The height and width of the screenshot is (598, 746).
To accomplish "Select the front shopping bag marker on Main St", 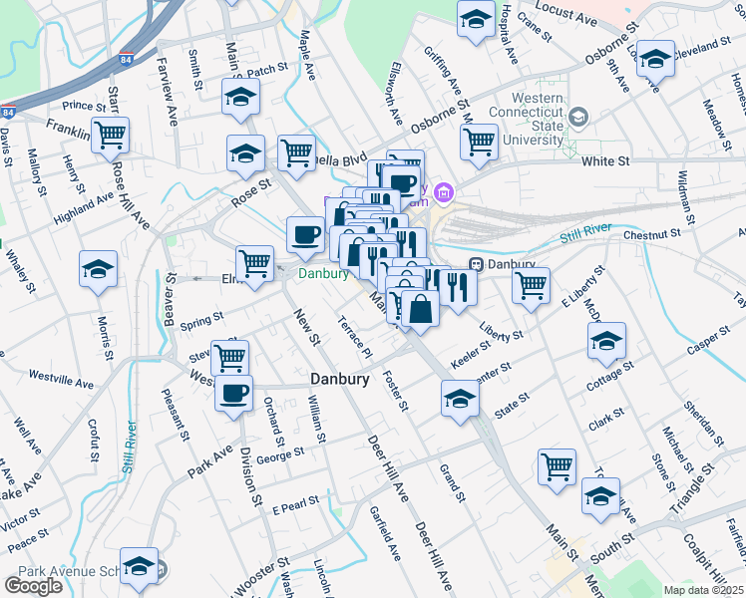I will tap(420, 311).
